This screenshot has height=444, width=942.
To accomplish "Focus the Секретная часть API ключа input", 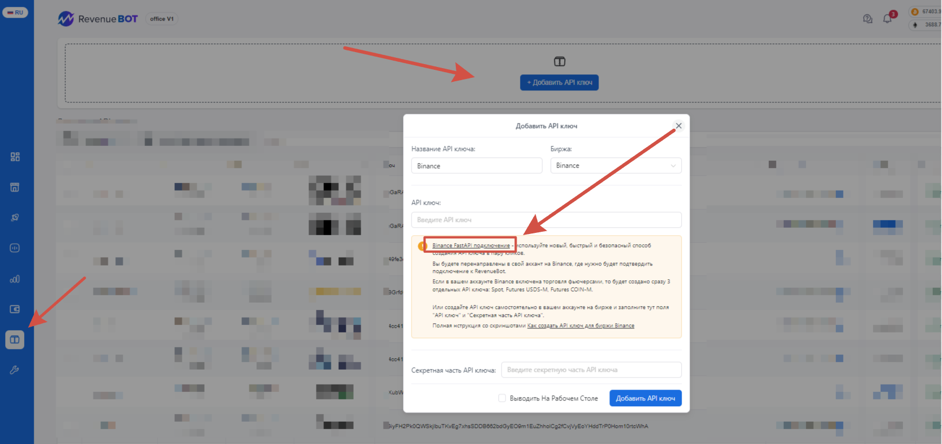I will tap(591, 370).
